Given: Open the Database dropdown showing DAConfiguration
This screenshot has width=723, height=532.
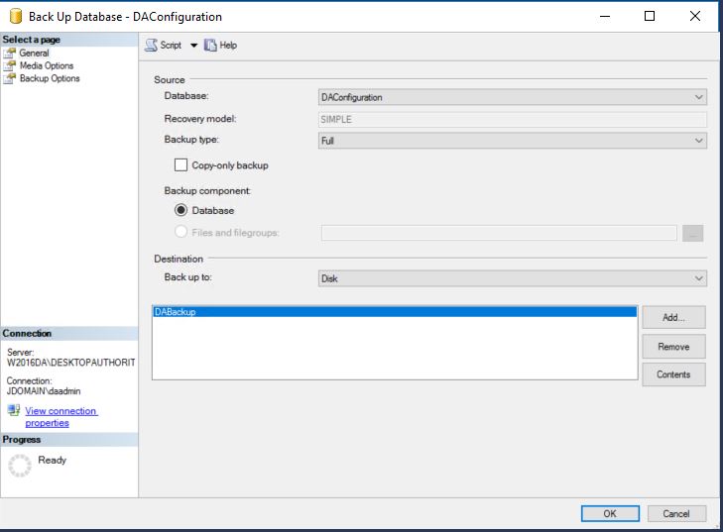Looking at the screenshot, I should pos(512,97).
